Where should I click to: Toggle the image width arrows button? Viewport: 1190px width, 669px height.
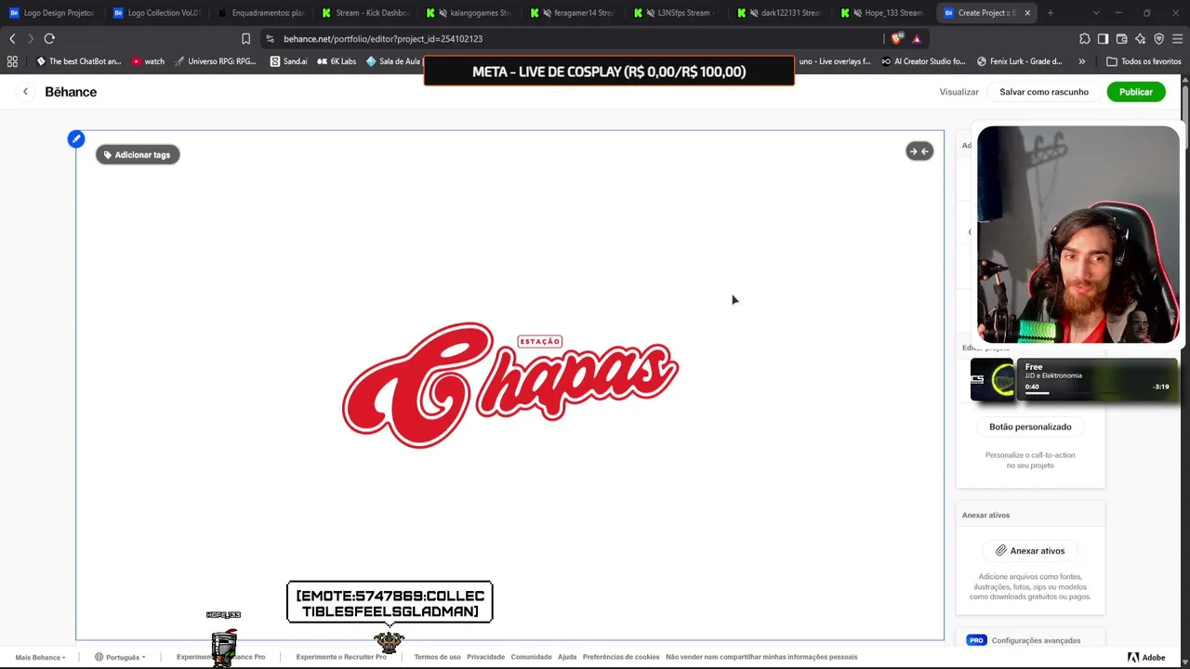click(919, 151)
